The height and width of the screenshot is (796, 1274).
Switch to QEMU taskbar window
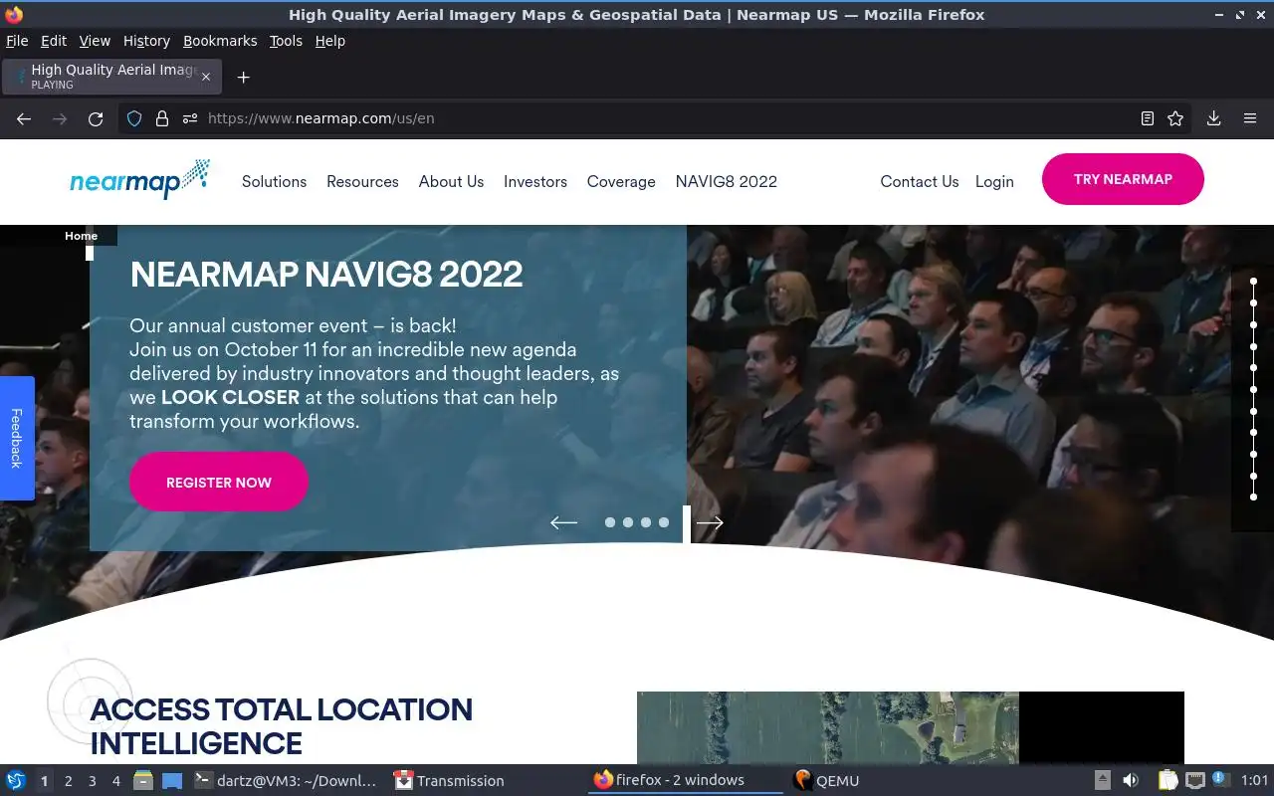tap(826, 781)
